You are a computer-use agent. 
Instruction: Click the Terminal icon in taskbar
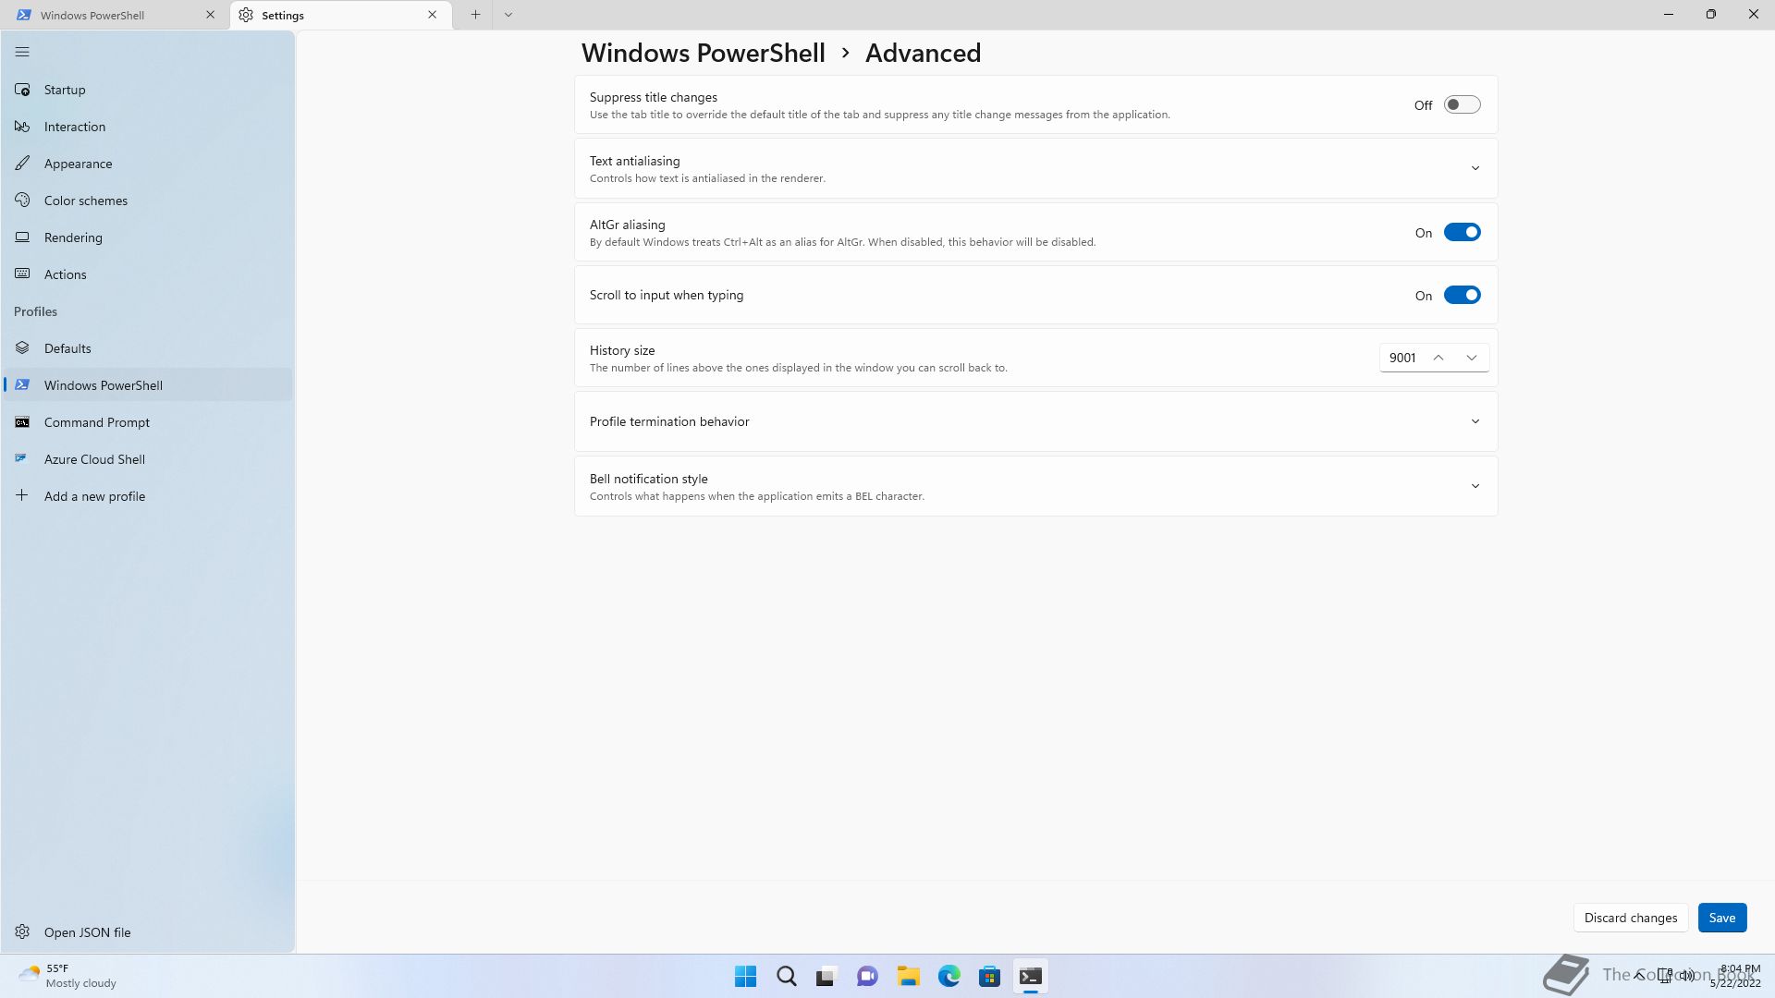1030,977
